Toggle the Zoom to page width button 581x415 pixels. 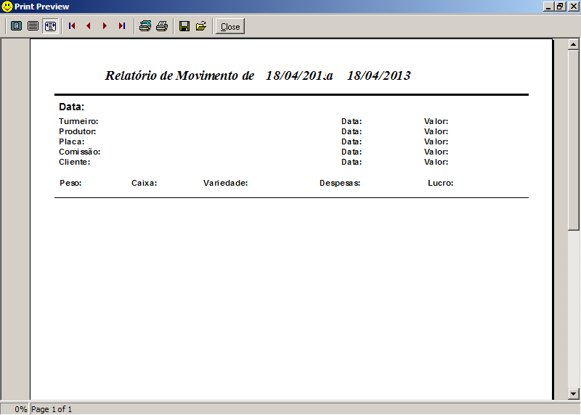[x=50, y=26]
